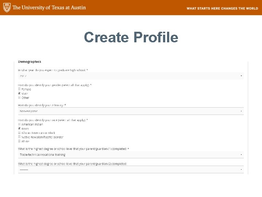Check the American Indian race checkbox
Screen dimensions: 262x197
[x=19, y=124]
